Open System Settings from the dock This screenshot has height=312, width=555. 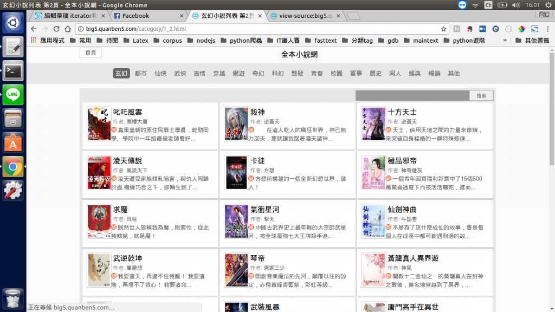click(13, 191)
